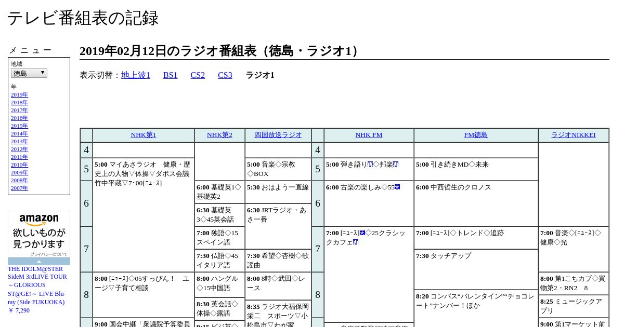Open the 2008年 year link
This screenshot has width=624, height=327.
pos(19,180)
